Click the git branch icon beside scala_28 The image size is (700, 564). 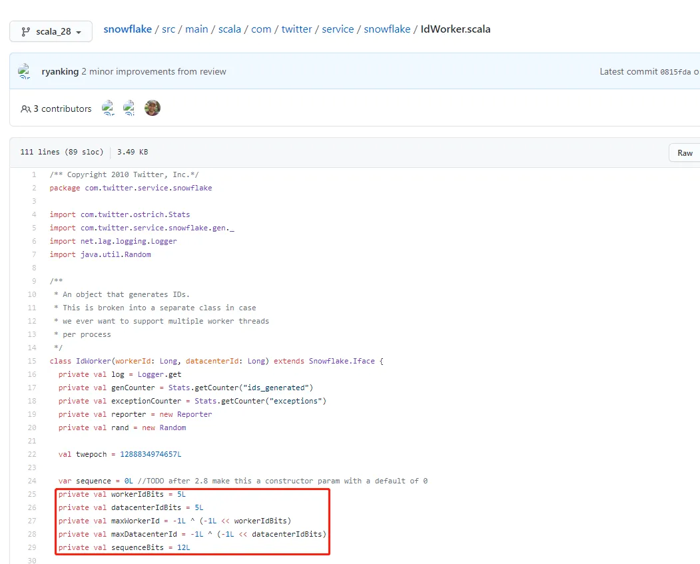point(26,32)
